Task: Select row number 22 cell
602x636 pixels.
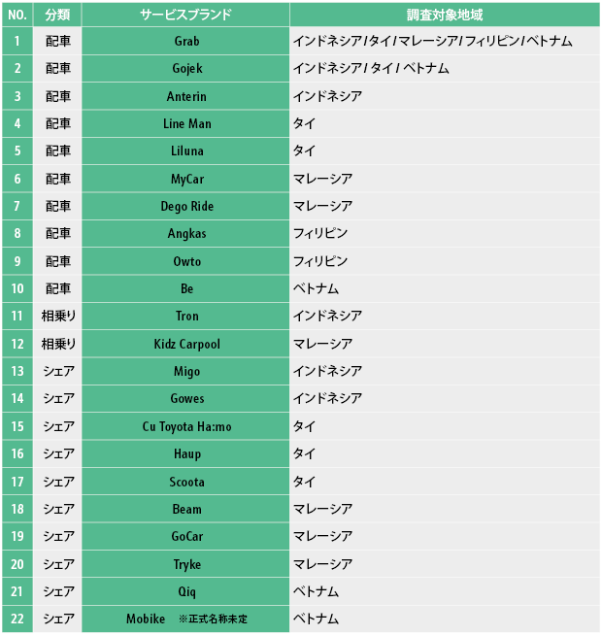Action: (17, 619)
